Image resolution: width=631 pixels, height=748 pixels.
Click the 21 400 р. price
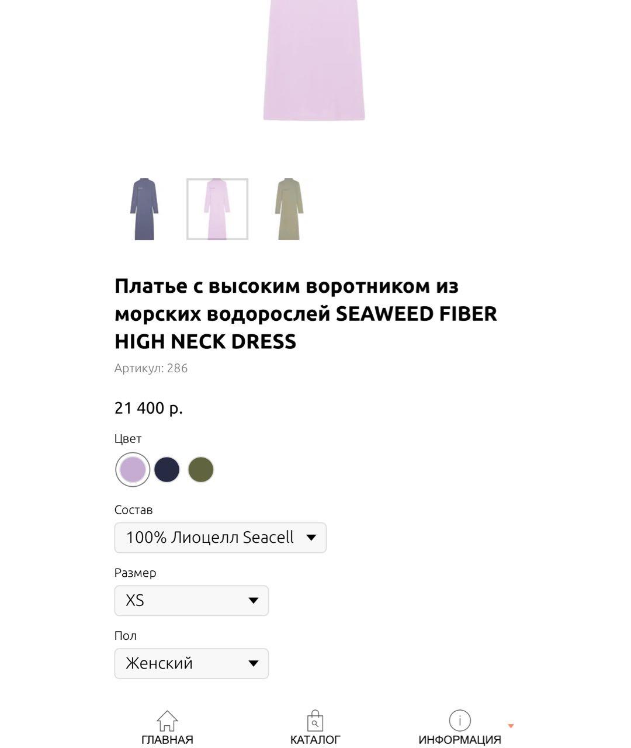(x=149, y=408)
